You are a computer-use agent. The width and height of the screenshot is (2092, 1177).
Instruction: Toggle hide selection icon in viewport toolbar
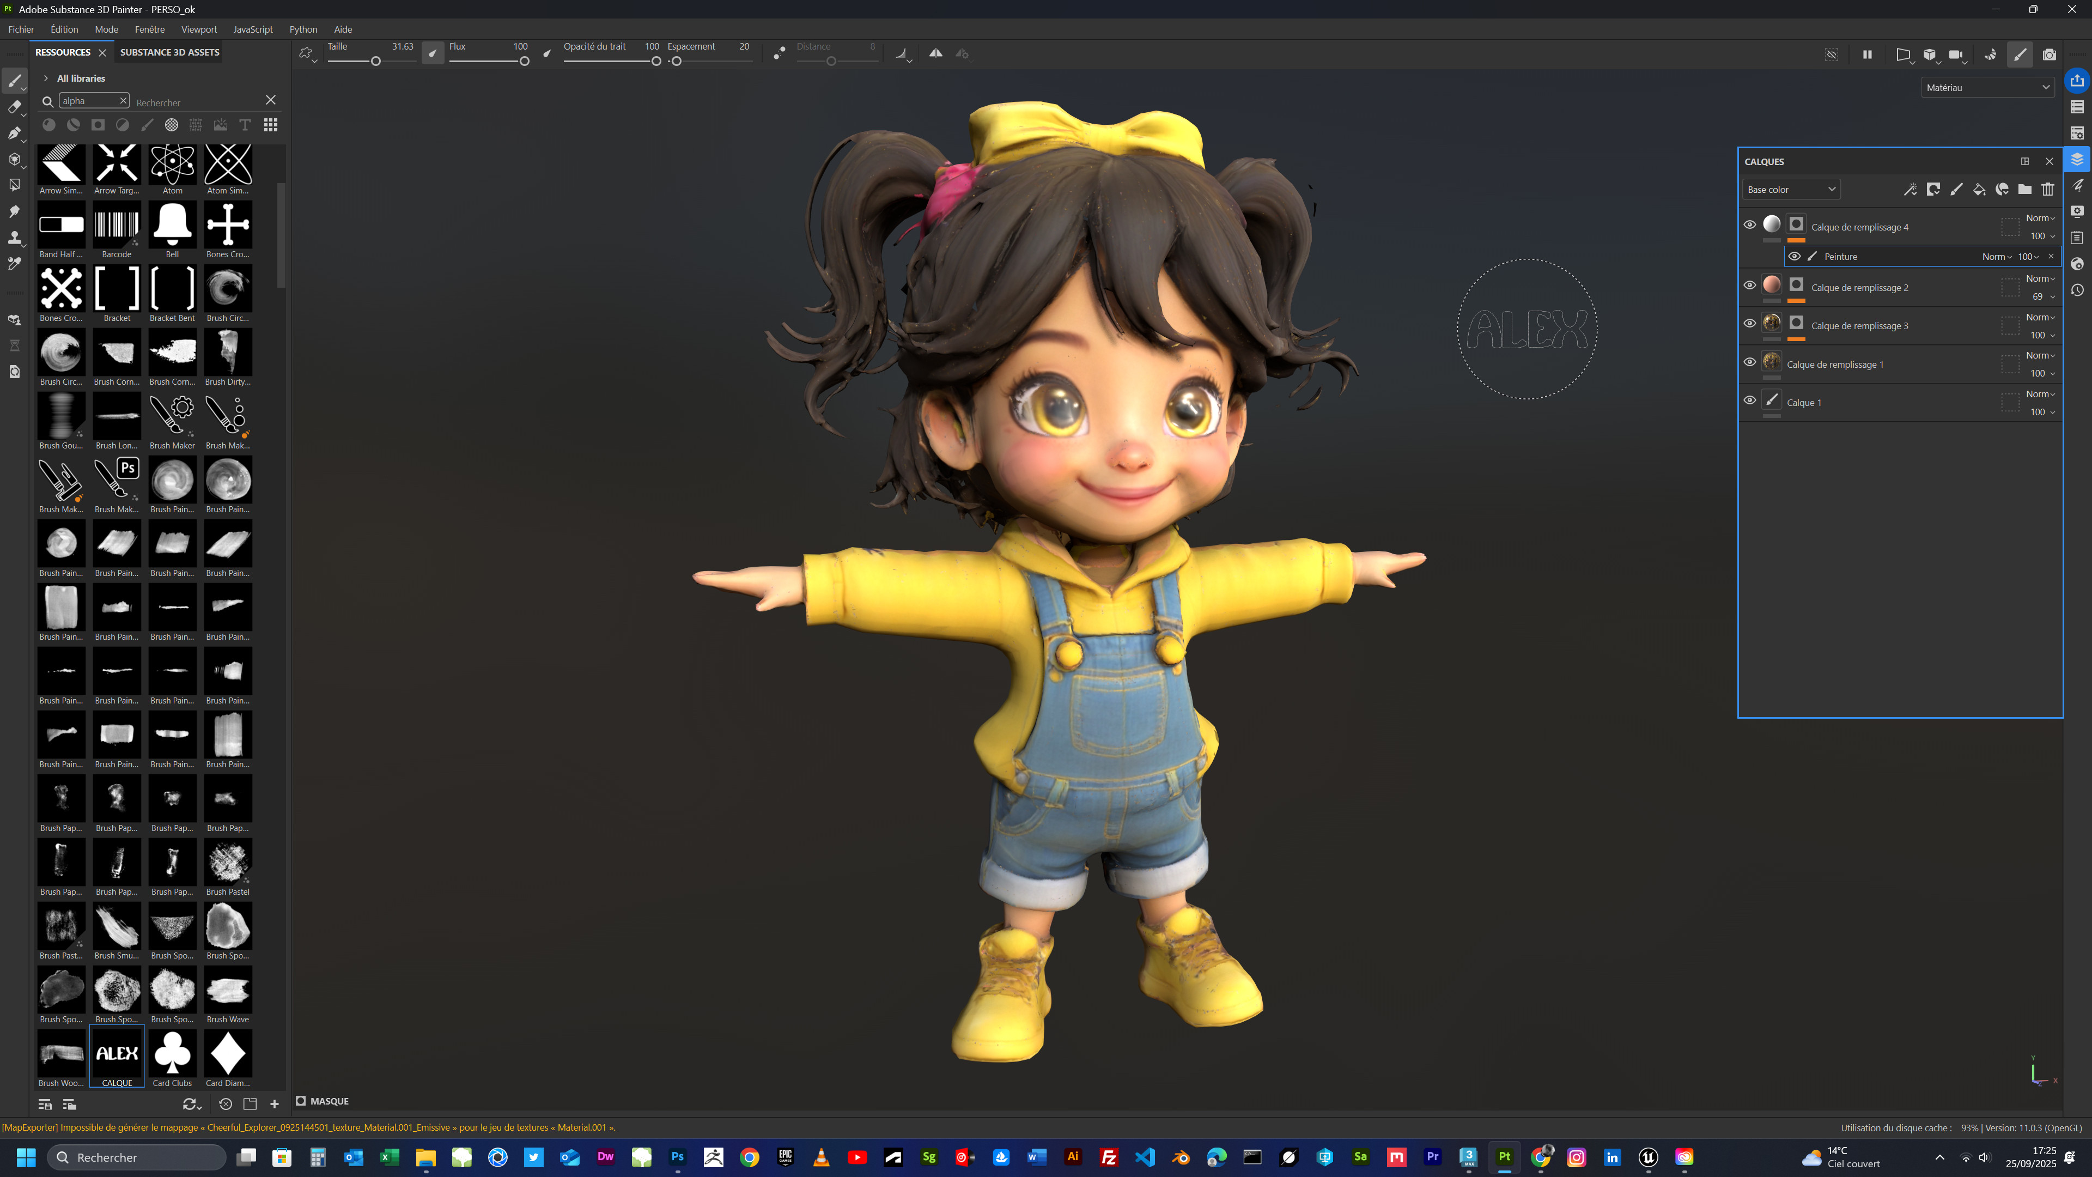click(x=1831, y=54)
